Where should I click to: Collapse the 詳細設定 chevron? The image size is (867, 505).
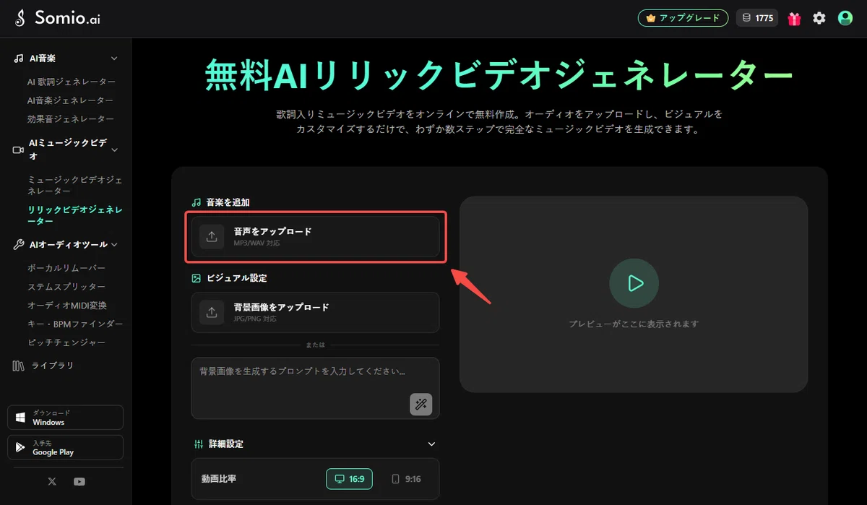[431, 444]
